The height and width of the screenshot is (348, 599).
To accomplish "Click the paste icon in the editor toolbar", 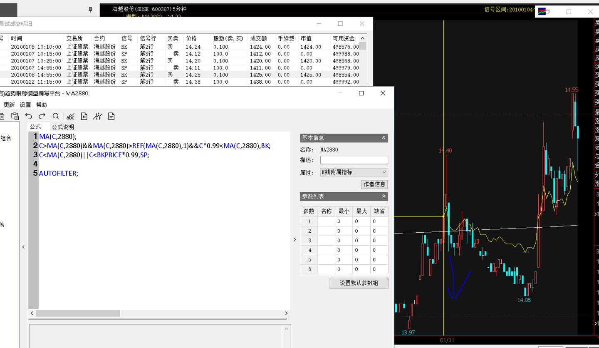I will tap(15, 116).
